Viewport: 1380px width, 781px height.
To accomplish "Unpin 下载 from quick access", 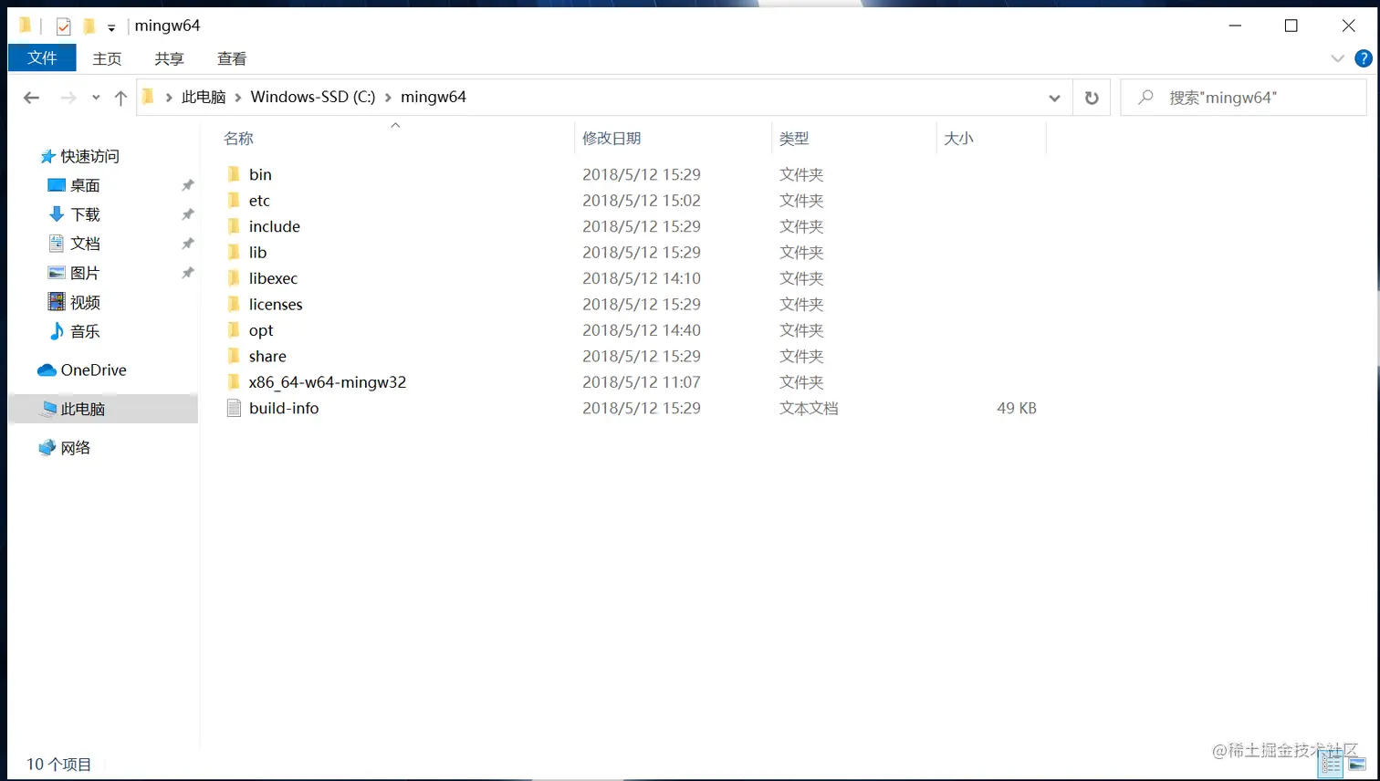I will pyautogui.click(x=187, y=214).
